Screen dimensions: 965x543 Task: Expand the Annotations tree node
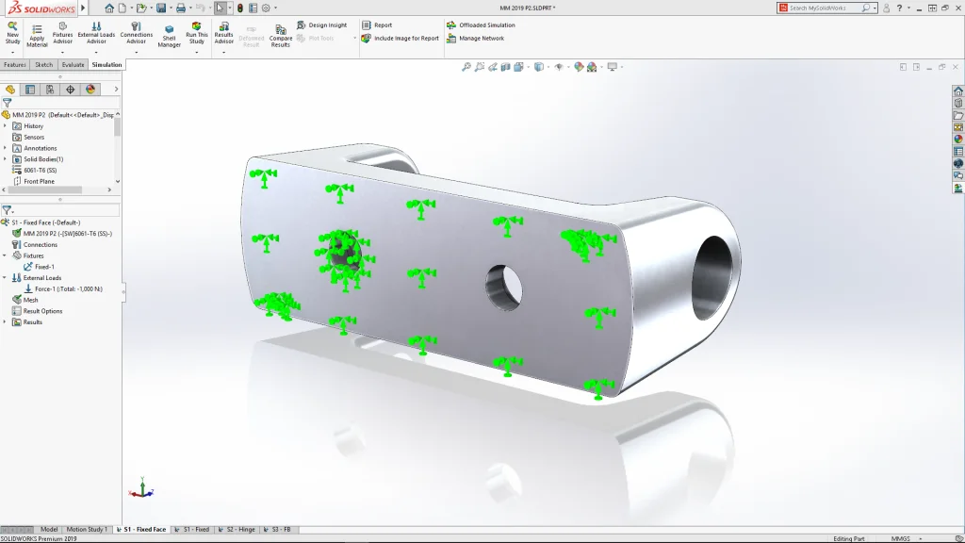5,148
